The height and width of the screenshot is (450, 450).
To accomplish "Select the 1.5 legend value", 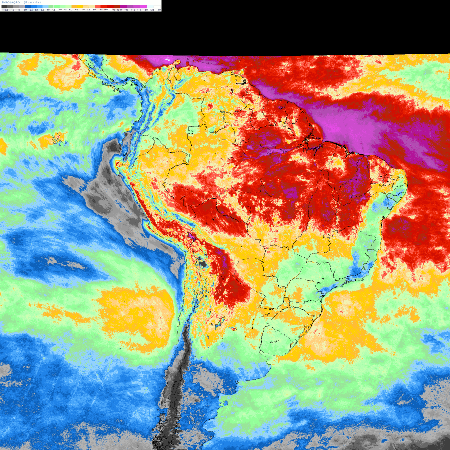I will pos(19,10).
